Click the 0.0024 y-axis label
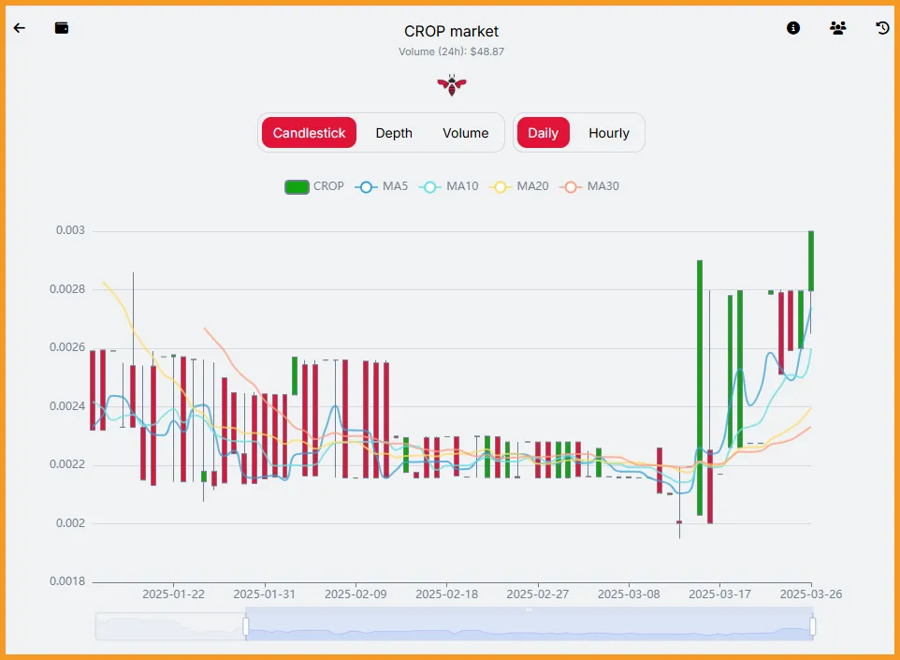The image size is (900, 660). (x=67, y=406)
